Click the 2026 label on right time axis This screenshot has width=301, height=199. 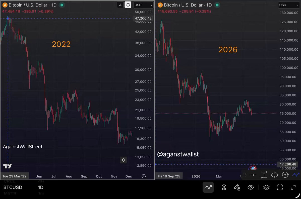click(196, 176)
